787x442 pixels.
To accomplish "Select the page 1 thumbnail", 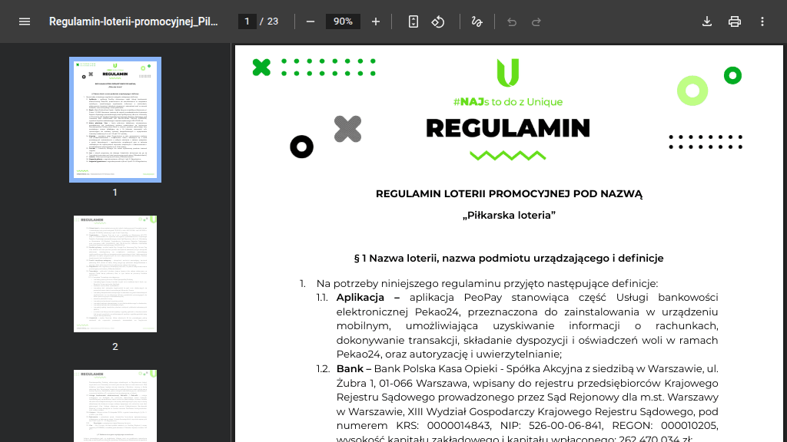I will coord(115,119).
